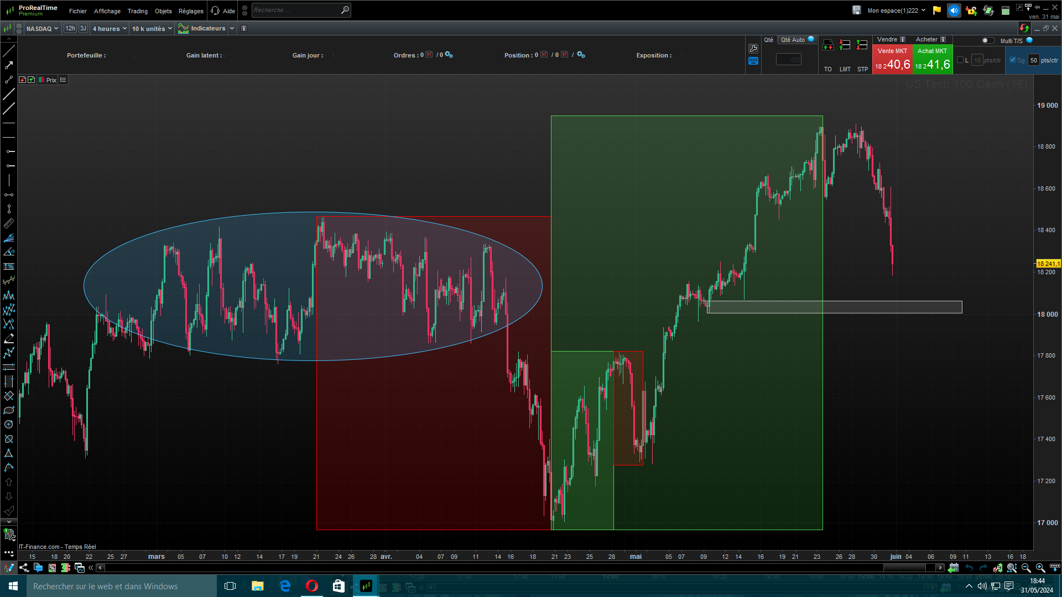1062x597 pixels.
Task: Click the STP stop order icon
Action: point(862,45)
